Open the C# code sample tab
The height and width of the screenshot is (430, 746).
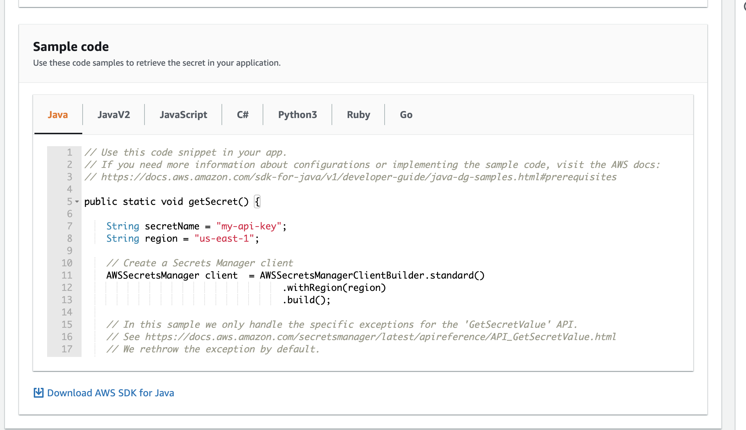tap(241, 114)
